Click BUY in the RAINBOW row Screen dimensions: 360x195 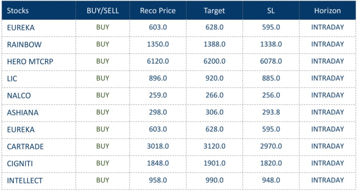[103, 44]
